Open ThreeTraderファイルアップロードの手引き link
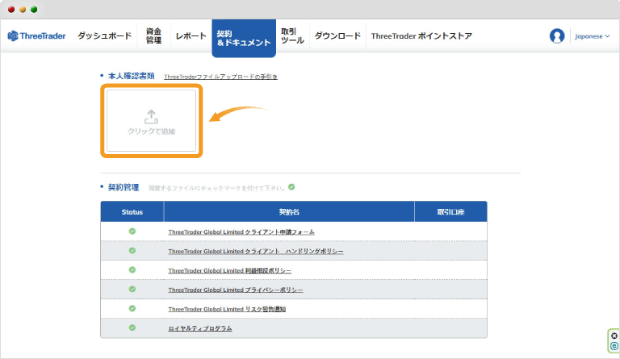Viewport: 620px width, 359px height. [x=220, y=77]
